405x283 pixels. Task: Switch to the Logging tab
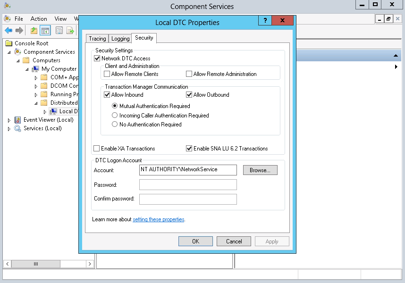click(120, 38)
